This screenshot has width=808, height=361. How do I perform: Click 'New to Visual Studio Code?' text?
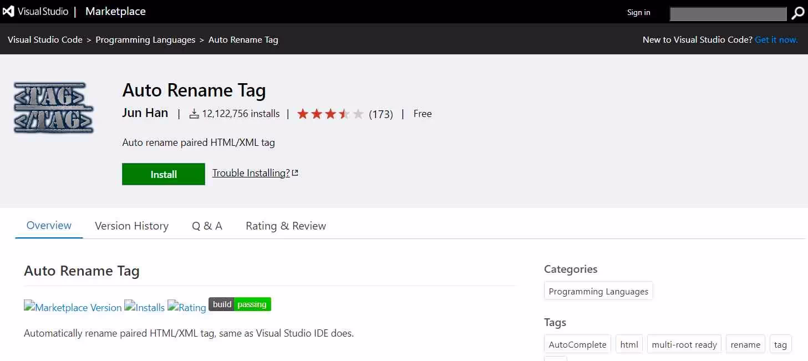click(x=697, y=40)
